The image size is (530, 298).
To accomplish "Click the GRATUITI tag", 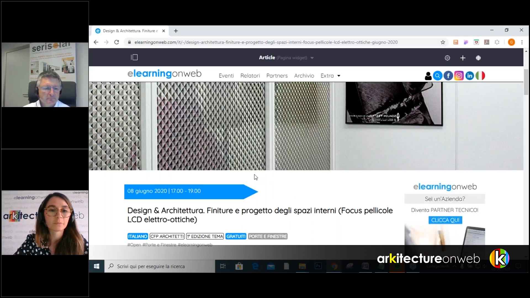I will click(x=236, y=236).
